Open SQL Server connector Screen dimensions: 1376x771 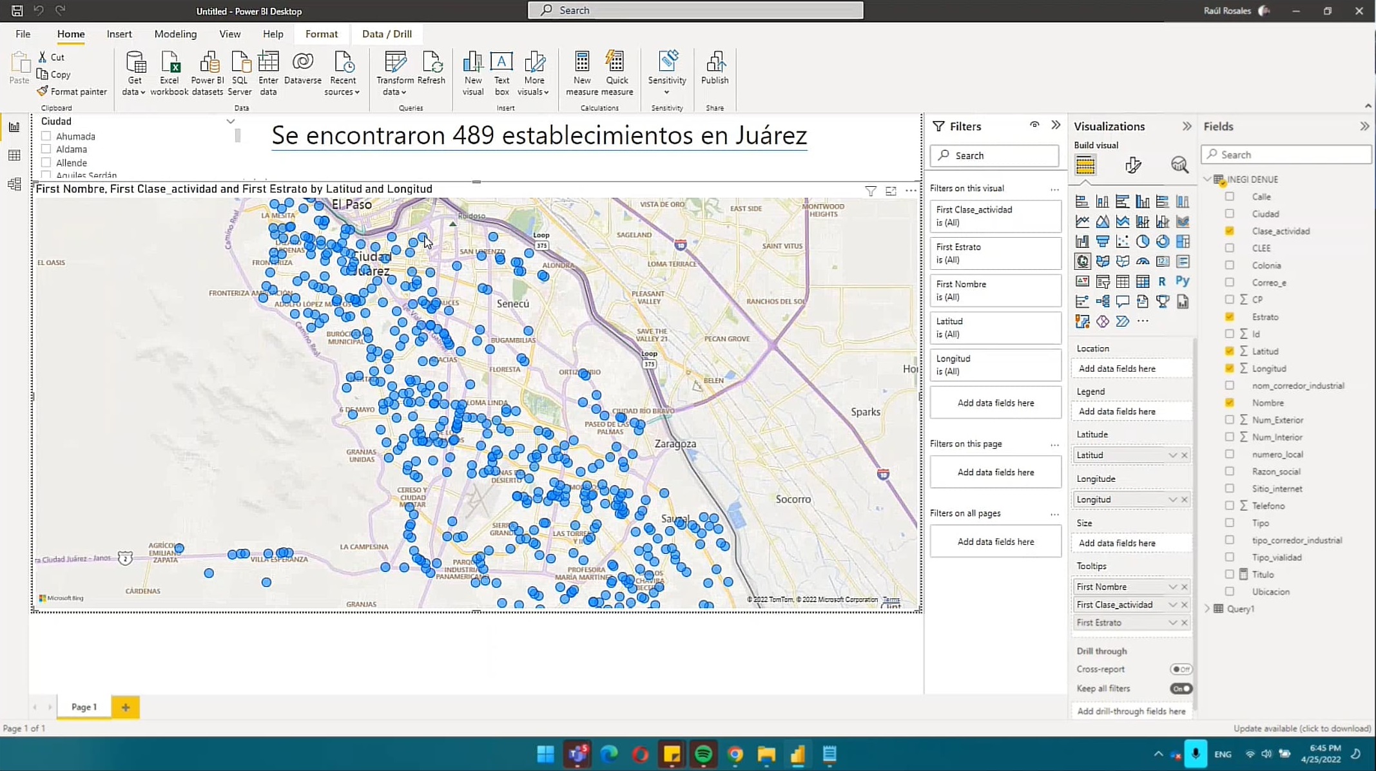pyautogui.click(x=240, y=73)
